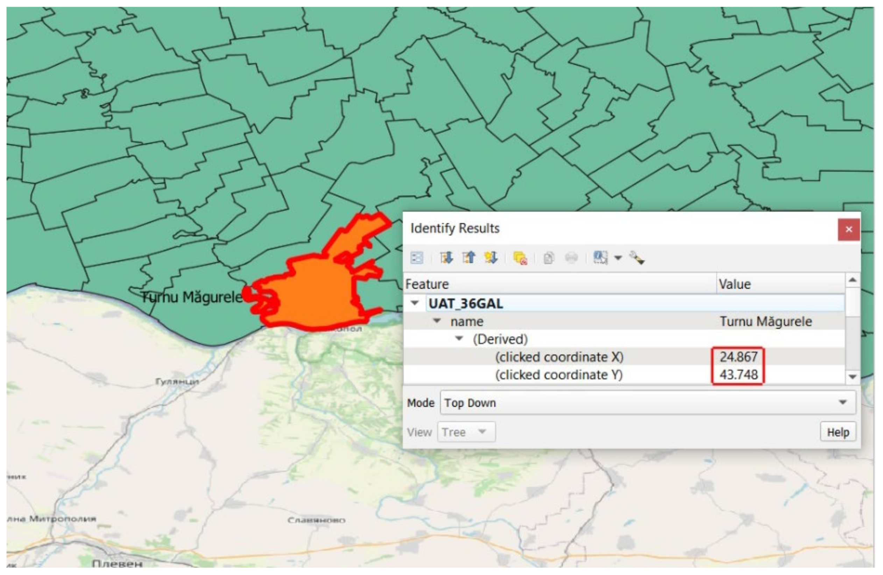Print the identify results
Image resolution: width=883 pixels, height=575 pixels.
[x=571, y=258]
